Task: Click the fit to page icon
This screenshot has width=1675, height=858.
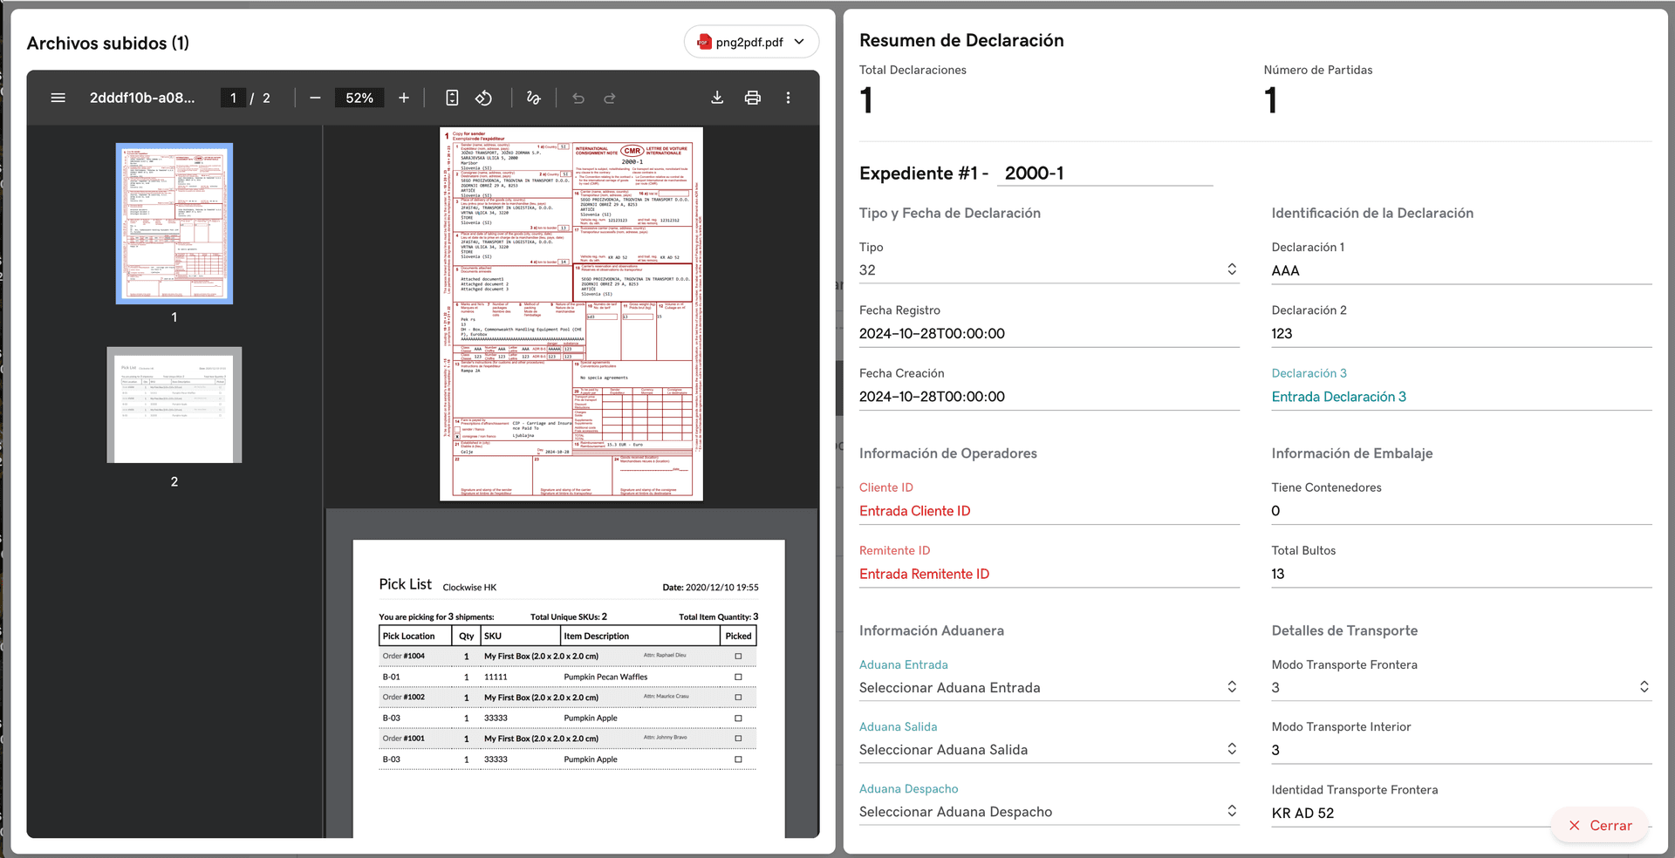Action: (452, 98)
